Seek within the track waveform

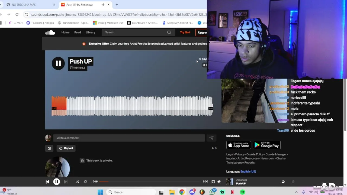tap(132, 106)
